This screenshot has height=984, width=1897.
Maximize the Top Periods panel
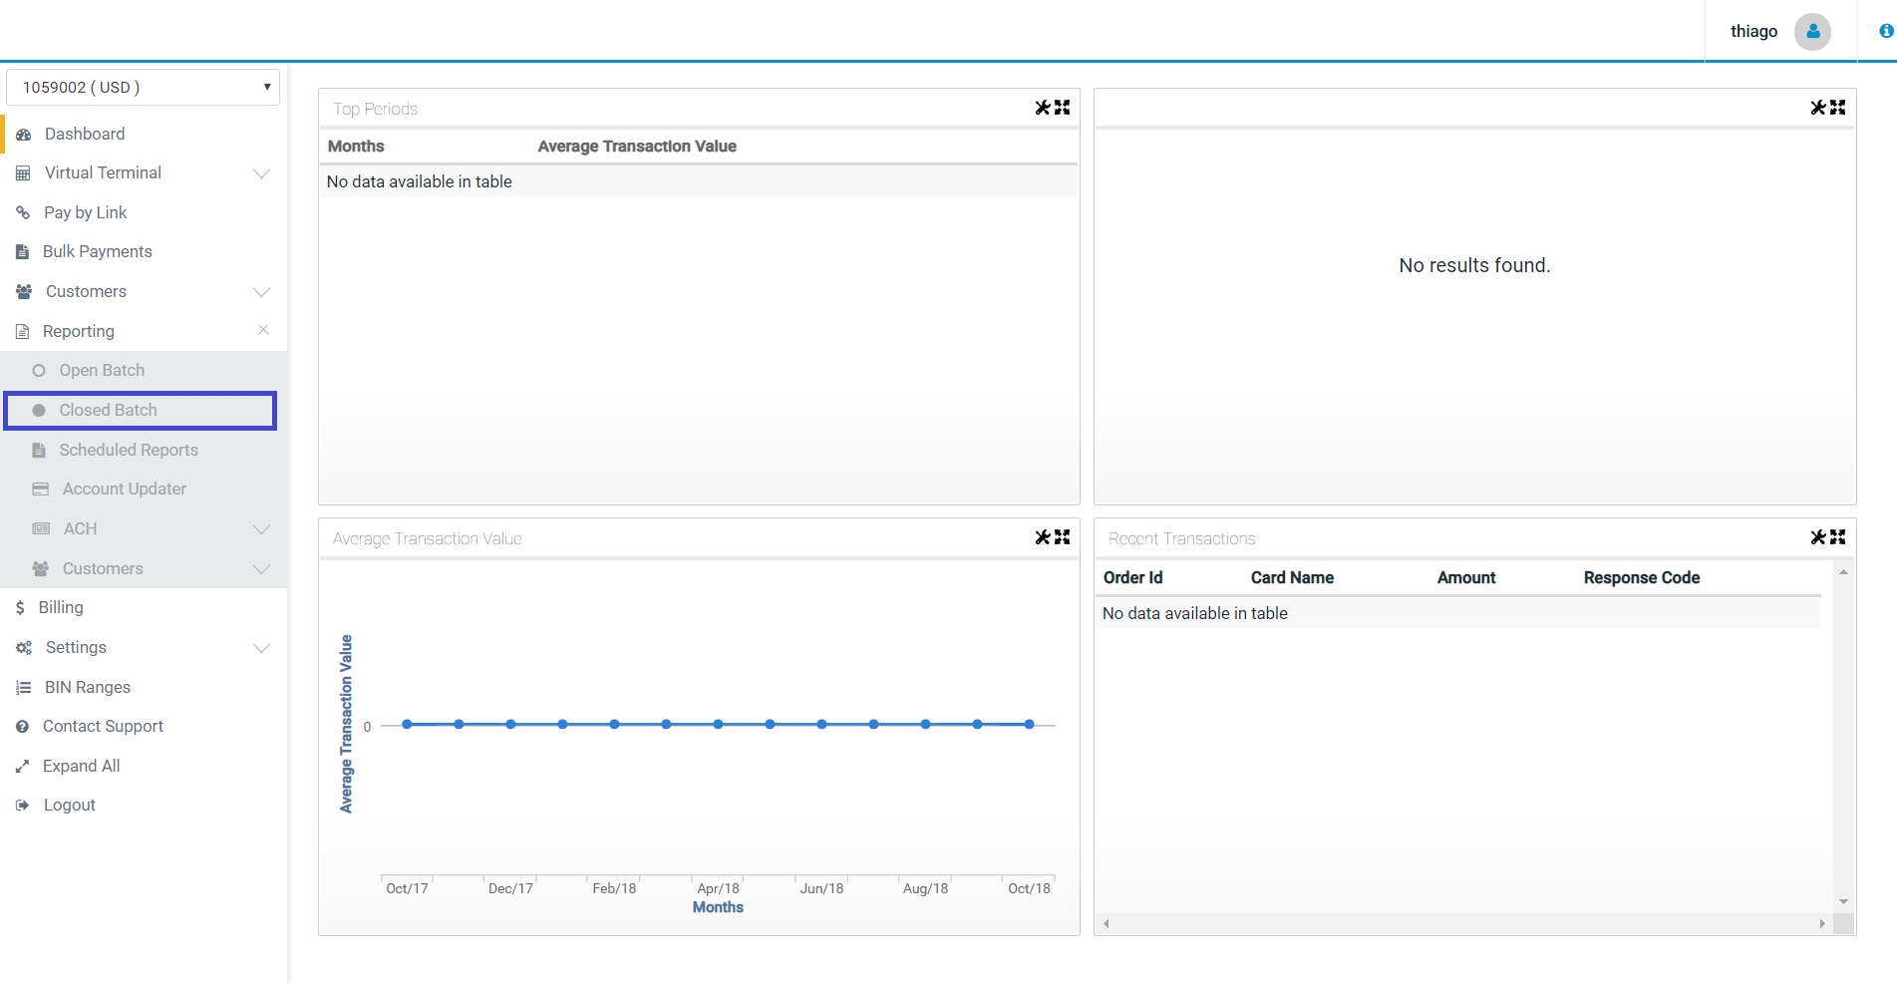[x=1063, y=108]
